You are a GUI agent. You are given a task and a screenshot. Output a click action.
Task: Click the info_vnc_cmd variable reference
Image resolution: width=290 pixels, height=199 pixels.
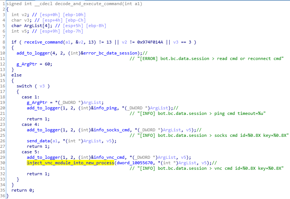click(x=109, y=157)
